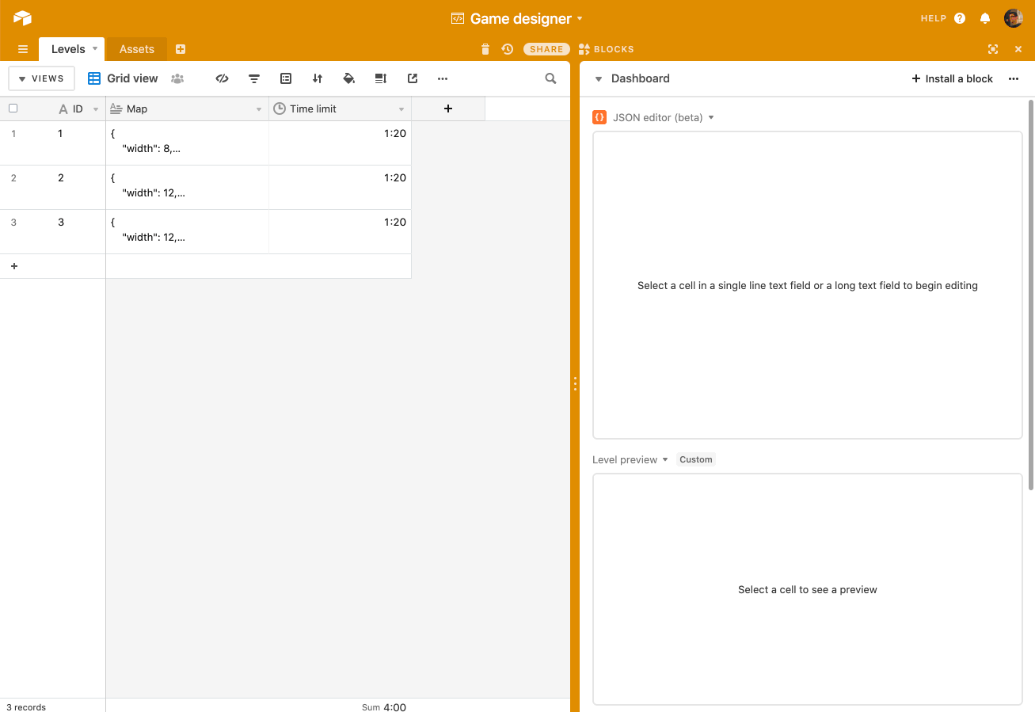1035x712 pixels.
Task: Click Install a block
Action: [x=953, y=78]
